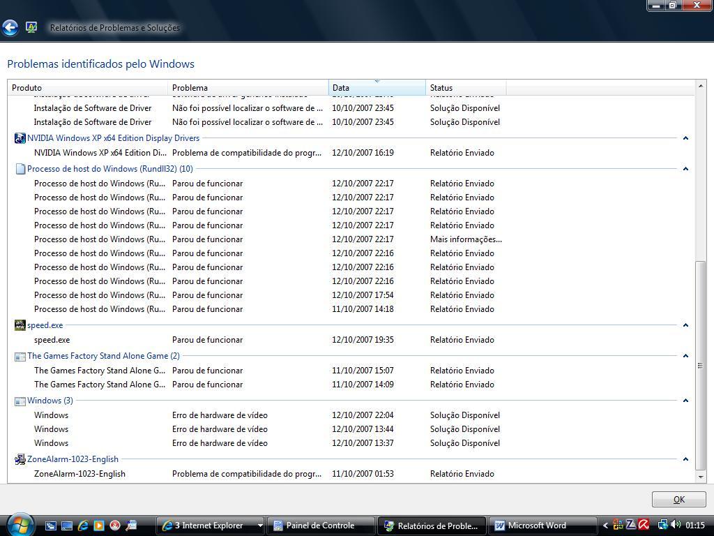Viewport: 714px width, 536px height.
Task: Click the list scrollbar up arrow
Action: [x=701, y=86]
